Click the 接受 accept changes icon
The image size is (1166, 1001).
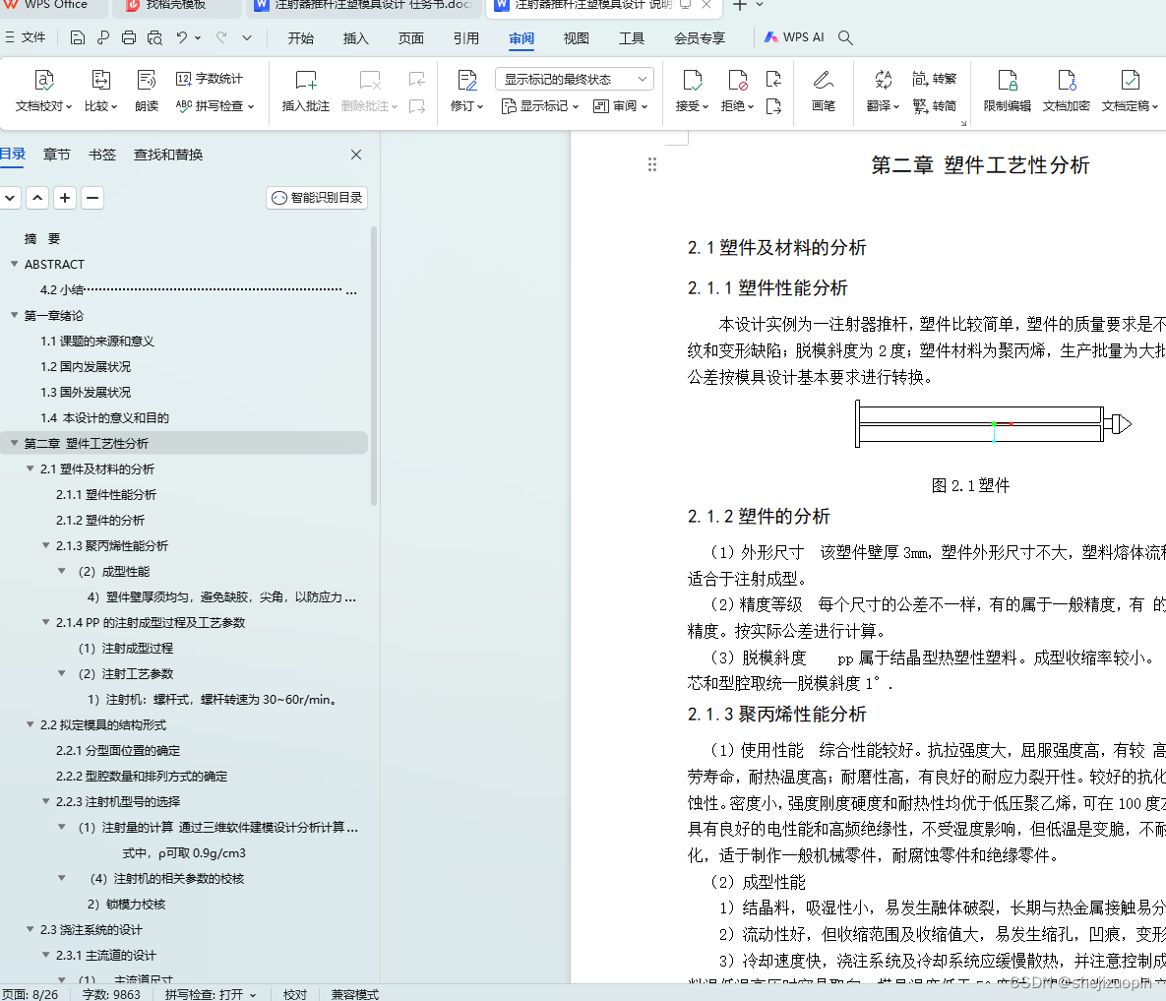(x=693, y=80)
